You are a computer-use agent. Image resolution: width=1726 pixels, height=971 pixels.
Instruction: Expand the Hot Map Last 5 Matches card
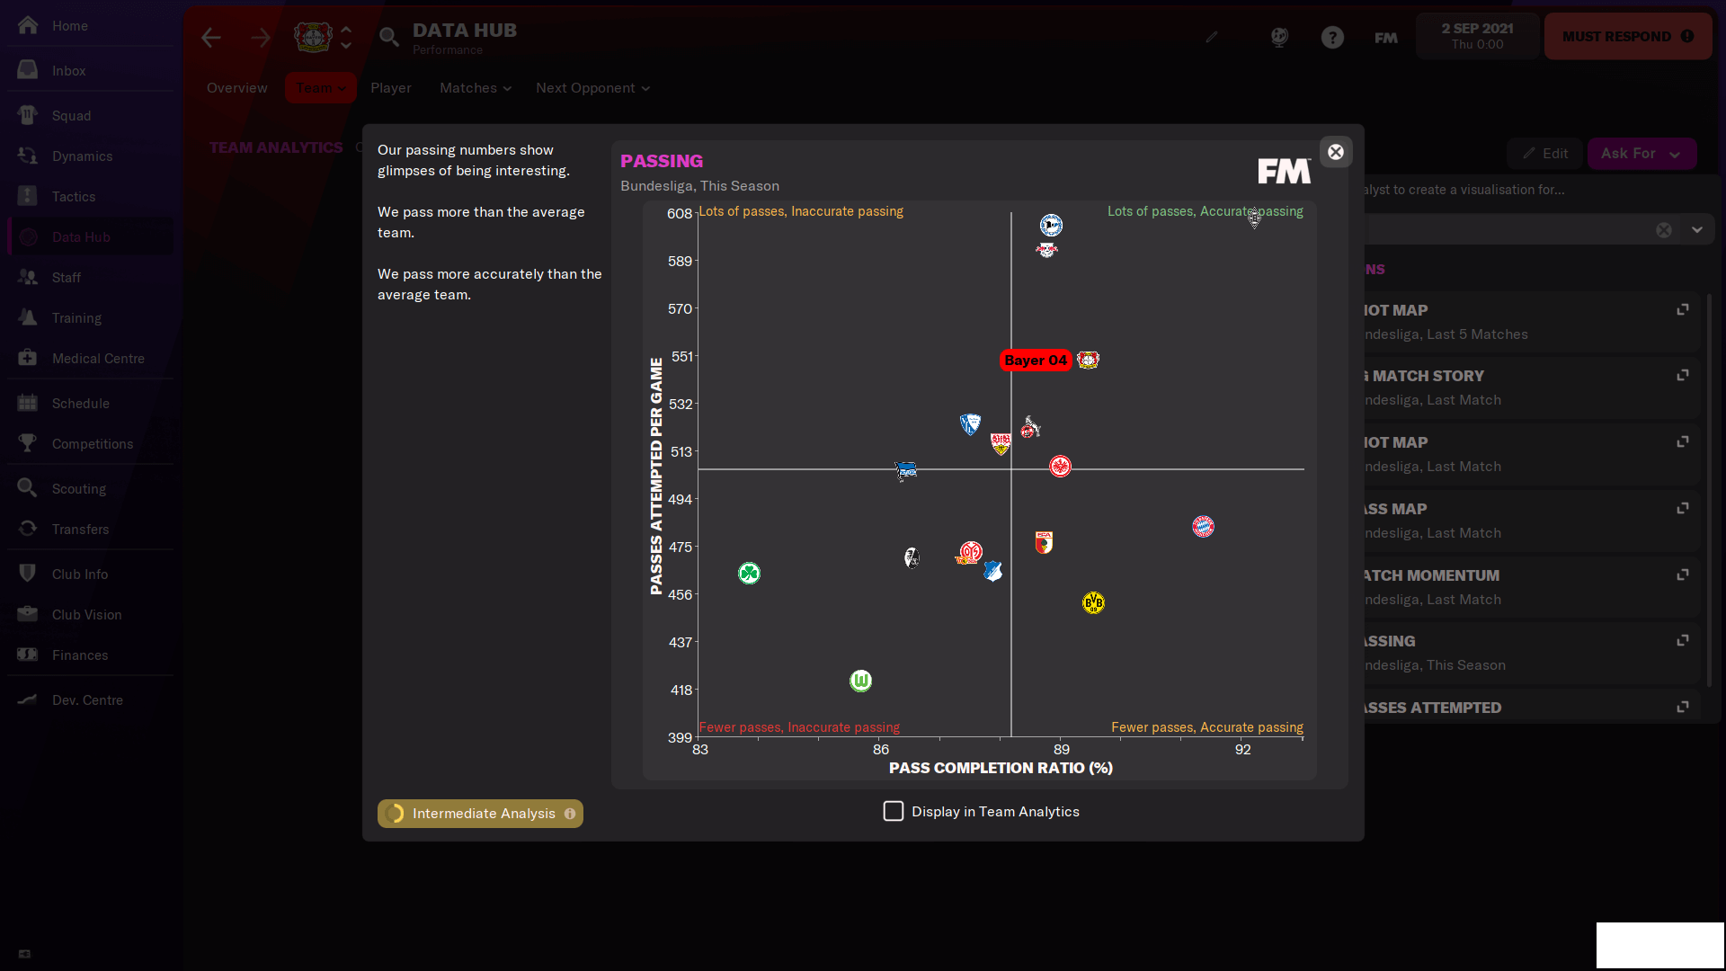[1683, 310]
